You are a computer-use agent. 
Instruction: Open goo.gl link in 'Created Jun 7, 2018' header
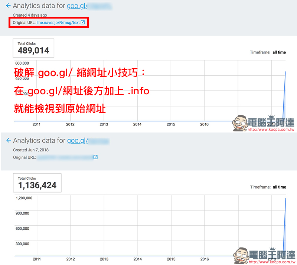(88, 141)
